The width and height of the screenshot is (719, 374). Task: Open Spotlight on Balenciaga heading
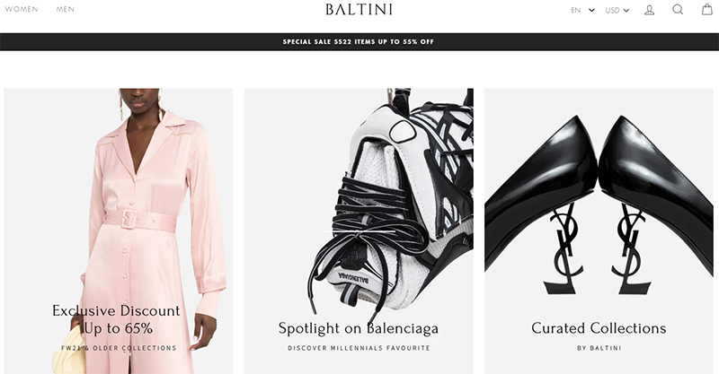pos(359,328)
